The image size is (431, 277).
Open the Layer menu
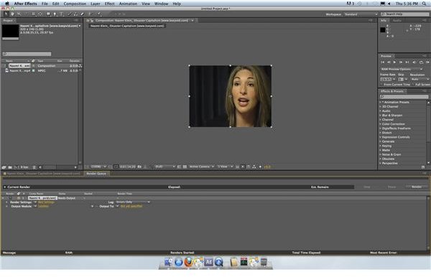96,4
